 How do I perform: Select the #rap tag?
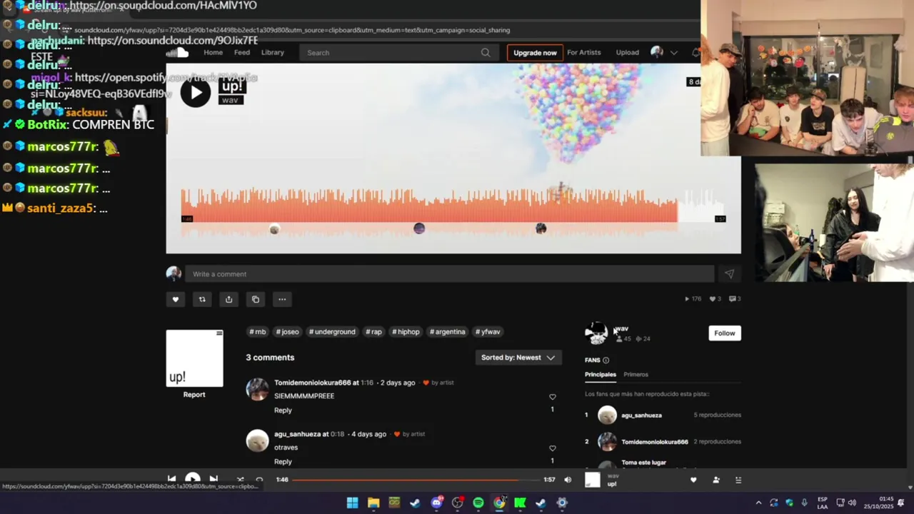pyautogui.click(x=373, y=332)
